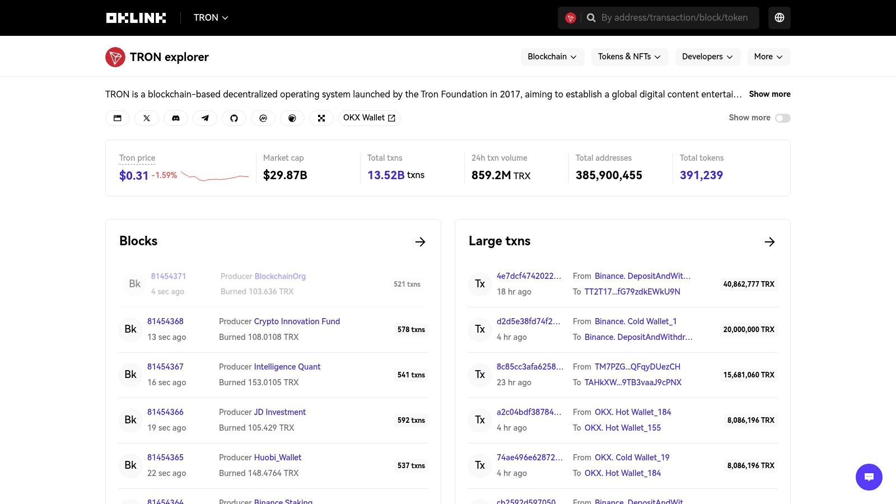Expand the Blockchain dropdown menu
The image size is (896, 504).
[x=552, y=57]
